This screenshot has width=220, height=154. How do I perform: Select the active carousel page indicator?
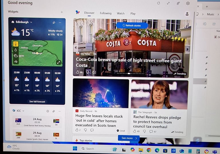pyautogui.click(x=129, y=73)
